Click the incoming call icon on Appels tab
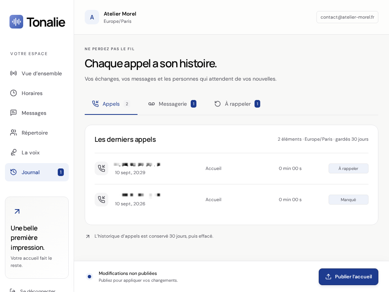This screenshot has height=292, width=389. pyautogui.click(x=95, y=104)
